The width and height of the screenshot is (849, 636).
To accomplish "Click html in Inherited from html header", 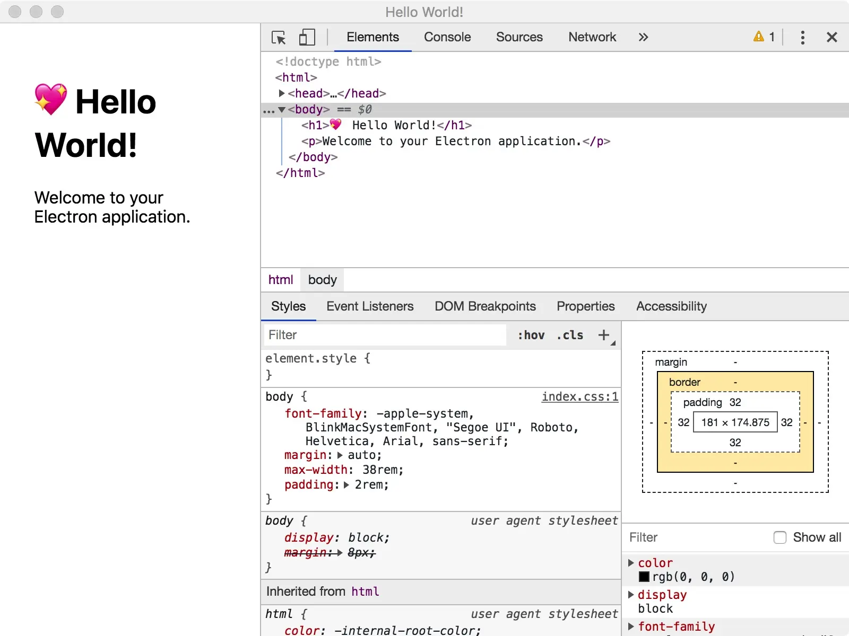I will [365, 591].
